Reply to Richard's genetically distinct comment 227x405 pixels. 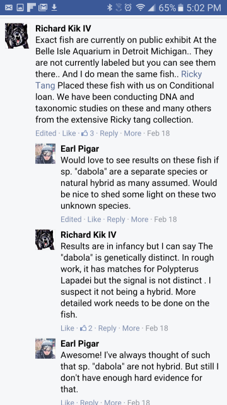click(x=107, y=328)
